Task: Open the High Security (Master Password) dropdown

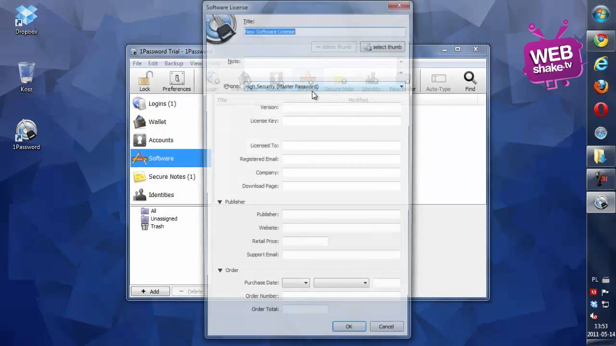Action: 324,86
